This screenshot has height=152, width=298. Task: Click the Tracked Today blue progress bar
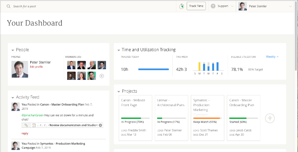(x=154, y=69)
